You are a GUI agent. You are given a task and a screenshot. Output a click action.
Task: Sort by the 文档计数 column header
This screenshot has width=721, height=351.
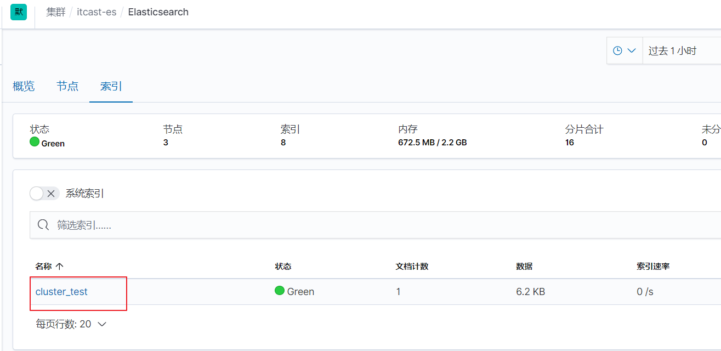[412, 267]
